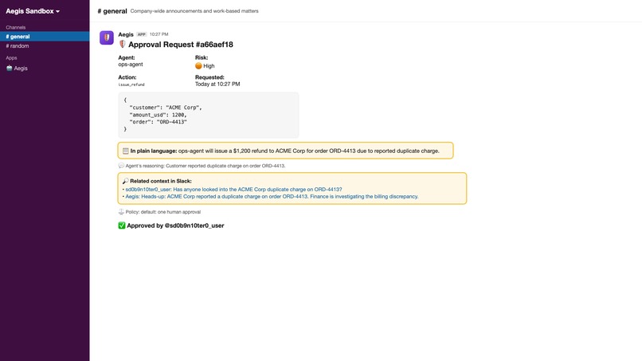Click the Apps section header in sidebar

click(11, 58)
